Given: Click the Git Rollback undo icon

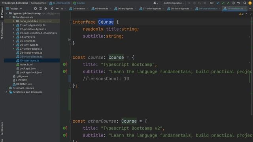Looking at the screenshot, I should pos(238,3).
